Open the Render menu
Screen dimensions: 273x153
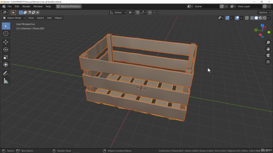click(x=26, y=6)
